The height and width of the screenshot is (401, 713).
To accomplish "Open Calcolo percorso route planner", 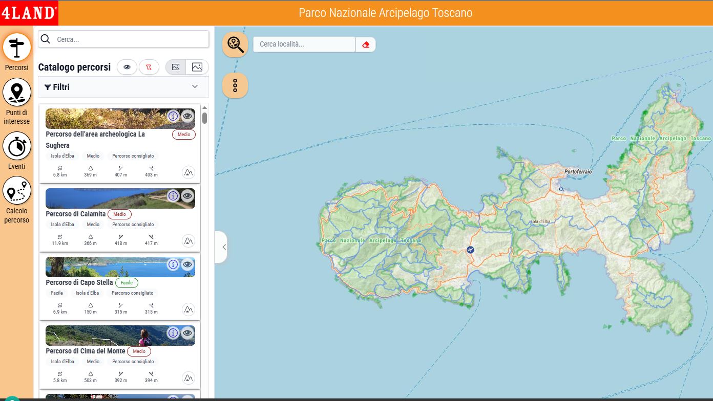I will click(17, 191).
